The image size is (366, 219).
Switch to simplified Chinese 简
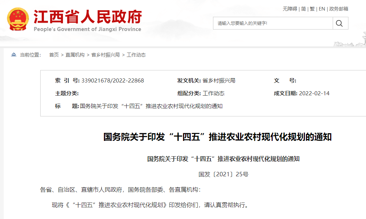click(303, 9)
